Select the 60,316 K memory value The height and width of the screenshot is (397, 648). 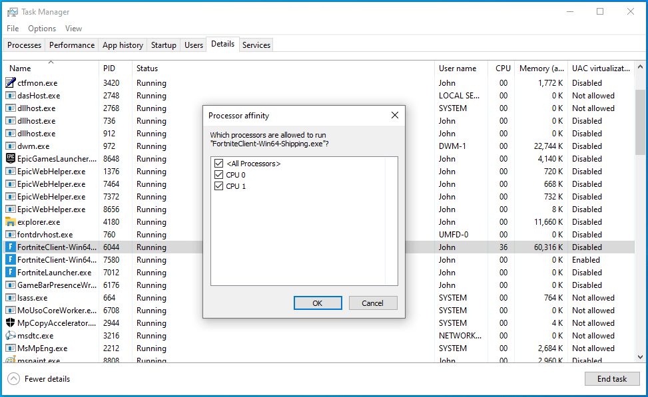coord(548,247)
